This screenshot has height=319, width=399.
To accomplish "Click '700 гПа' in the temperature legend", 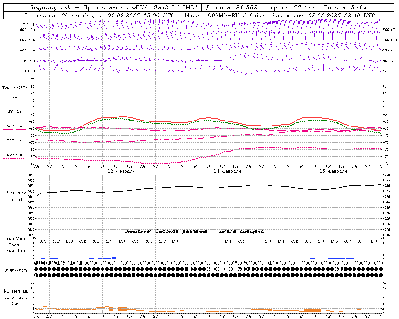I will (15, 140).
